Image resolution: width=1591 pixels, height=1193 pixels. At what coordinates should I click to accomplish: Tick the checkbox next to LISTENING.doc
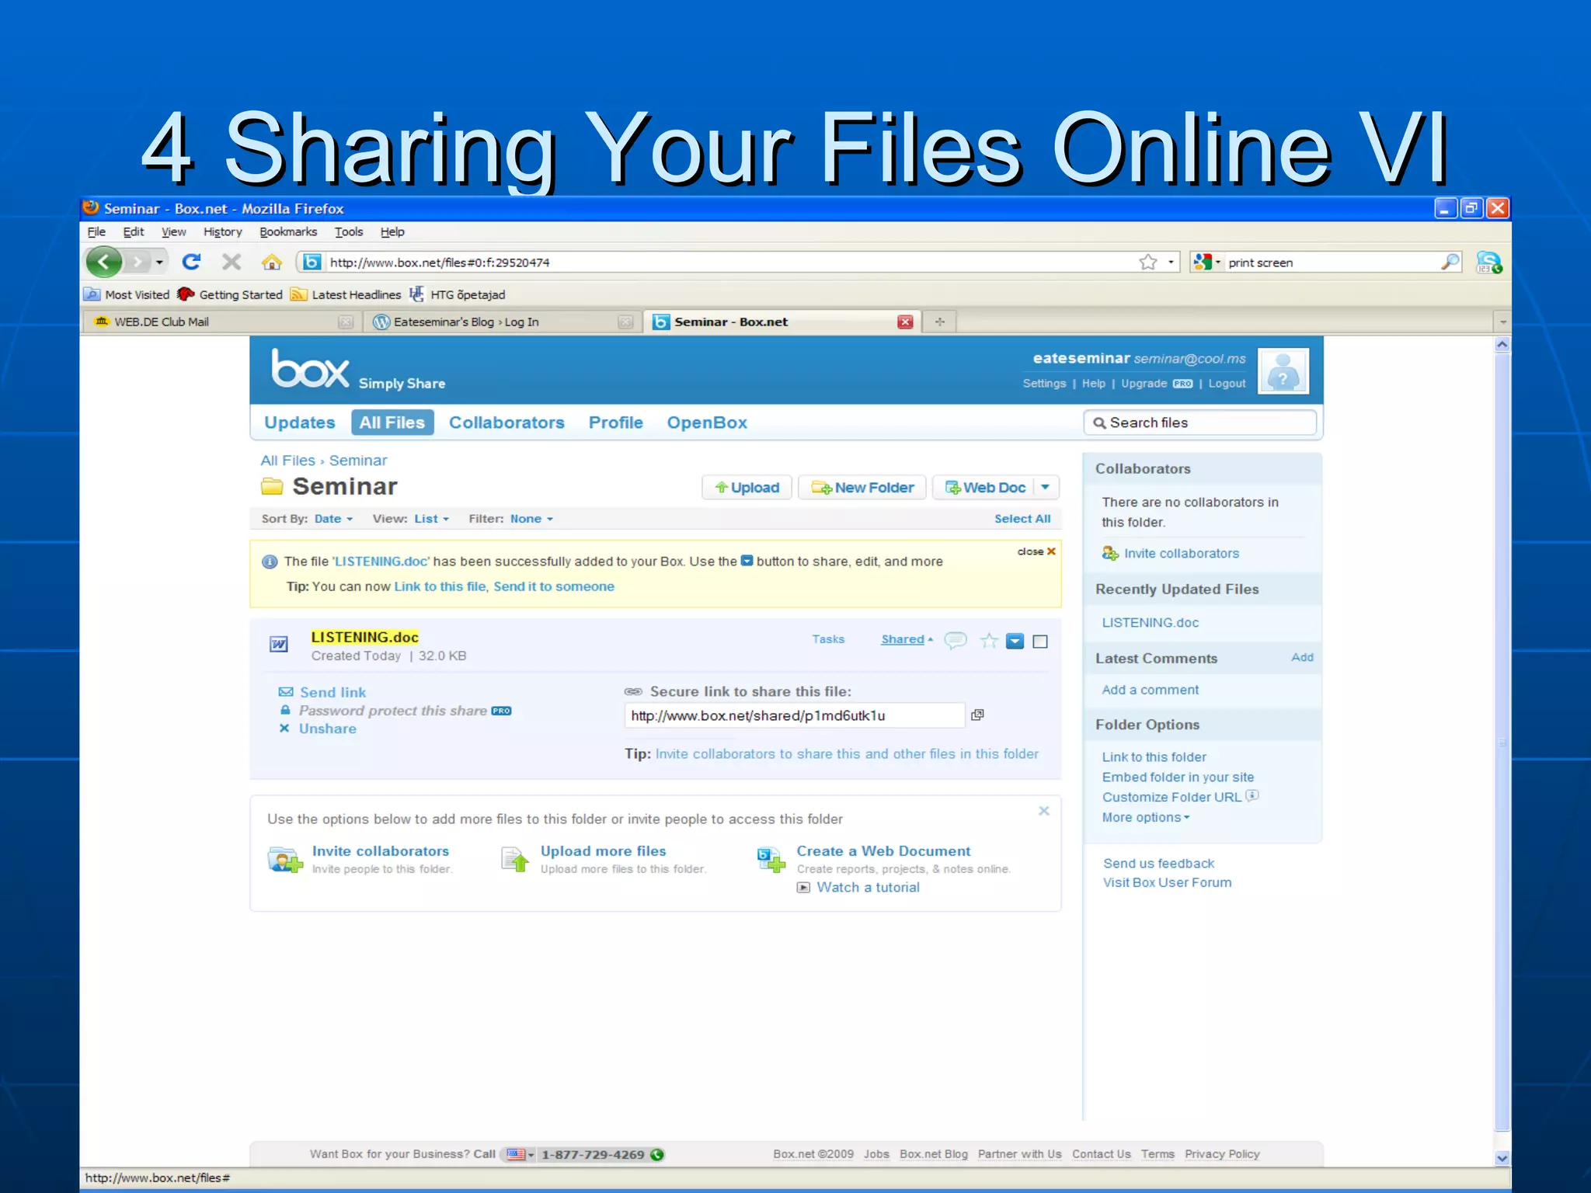(x=1040, y=642)
